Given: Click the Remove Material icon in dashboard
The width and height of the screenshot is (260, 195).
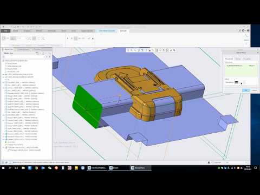Looking at the screenshot, I should 34,38.
